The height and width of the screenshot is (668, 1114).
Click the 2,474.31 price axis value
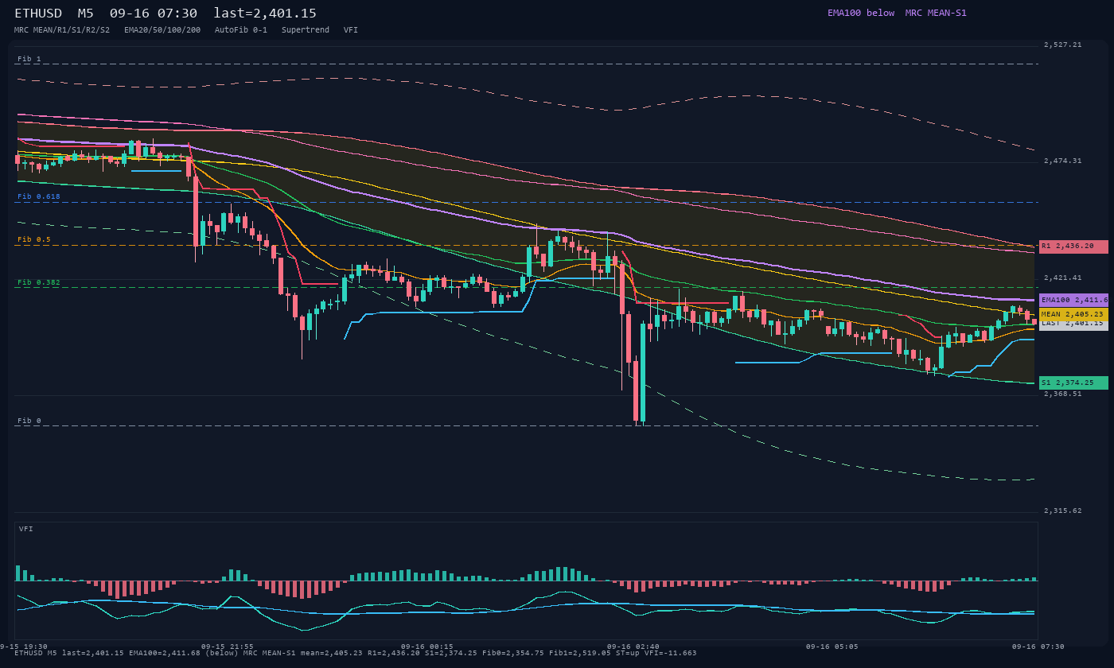[x=1063, y=161]
